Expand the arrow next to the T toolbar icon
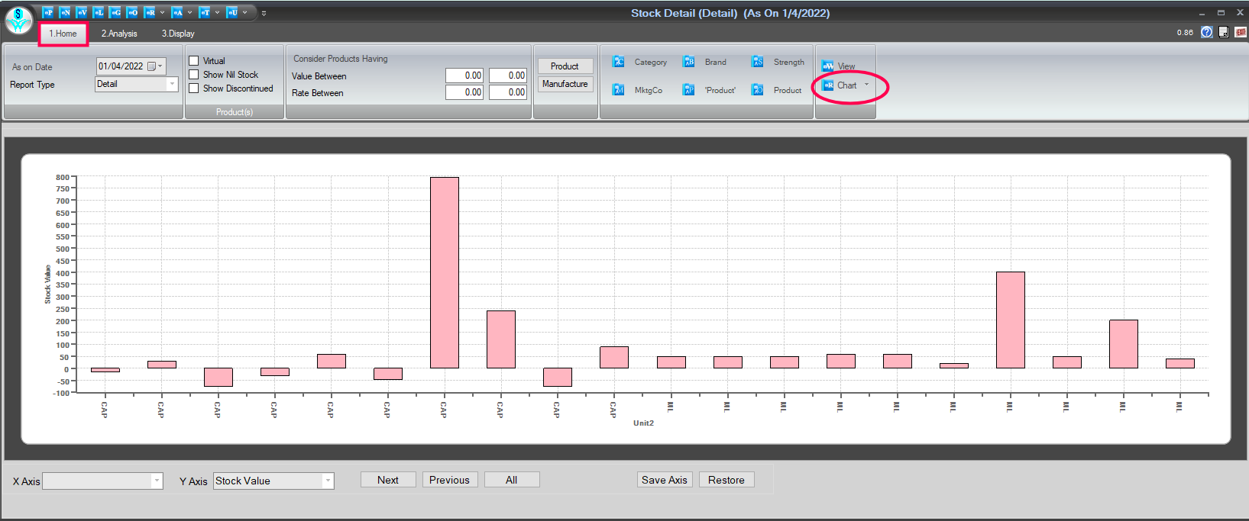This screenshot has width=1249, height=521. coord(217,12)
